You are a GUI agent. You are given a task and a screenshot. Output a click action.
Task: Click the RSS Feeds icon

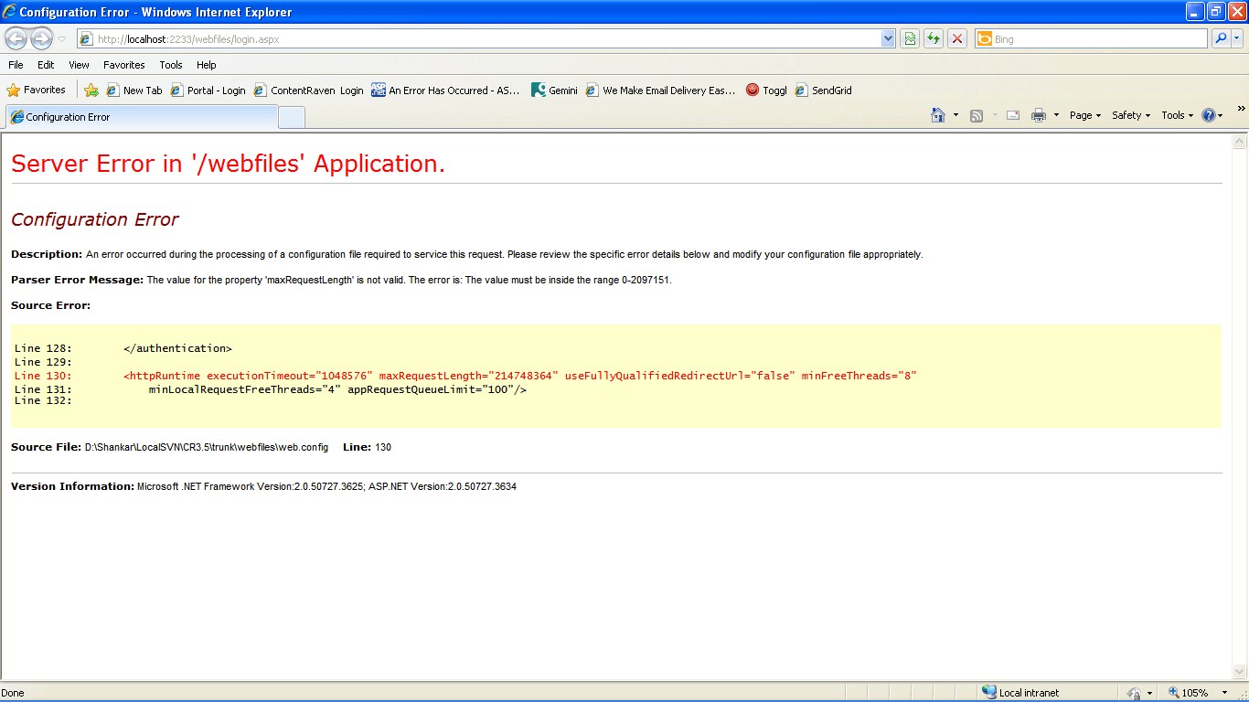click(x=977, y=115)
